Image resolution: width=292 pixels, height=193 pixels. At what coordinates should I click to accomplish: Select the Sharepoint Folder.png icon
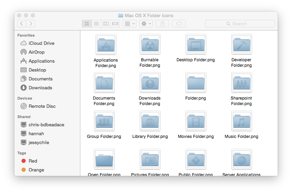(x=242, y=82)
